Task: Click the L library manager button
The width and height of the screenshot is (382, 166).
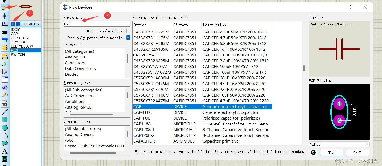Action: [x=18, y=24]
